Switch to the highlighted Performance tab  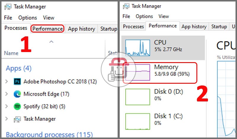47,29
